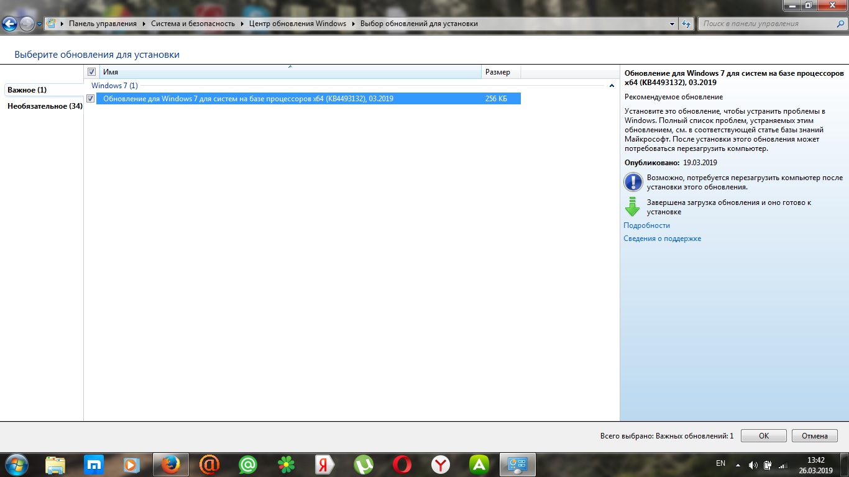Click the network signal tray icon
Screen dimensions: 849x477
(x=783, y=465)
